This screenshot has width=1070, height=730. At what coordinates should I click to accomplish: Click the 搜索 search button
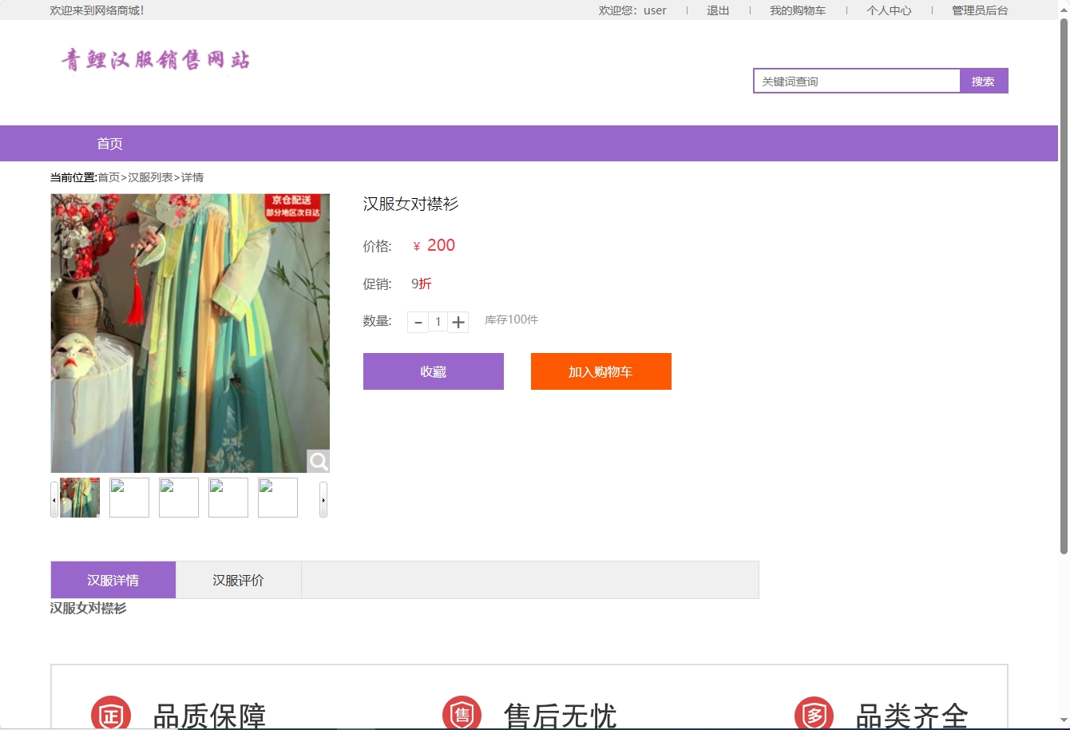coord(983,80)
